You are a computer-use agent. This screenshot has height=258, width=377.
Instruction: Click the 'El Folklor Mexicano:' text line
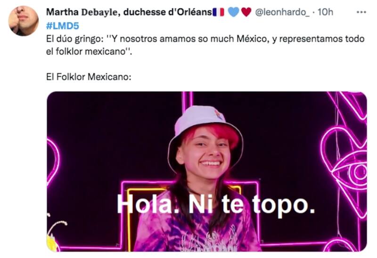(89, 77)
